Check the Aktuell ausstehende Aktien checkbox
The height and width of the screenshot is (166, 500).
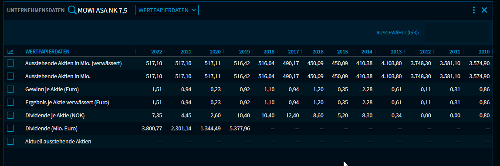10,142
